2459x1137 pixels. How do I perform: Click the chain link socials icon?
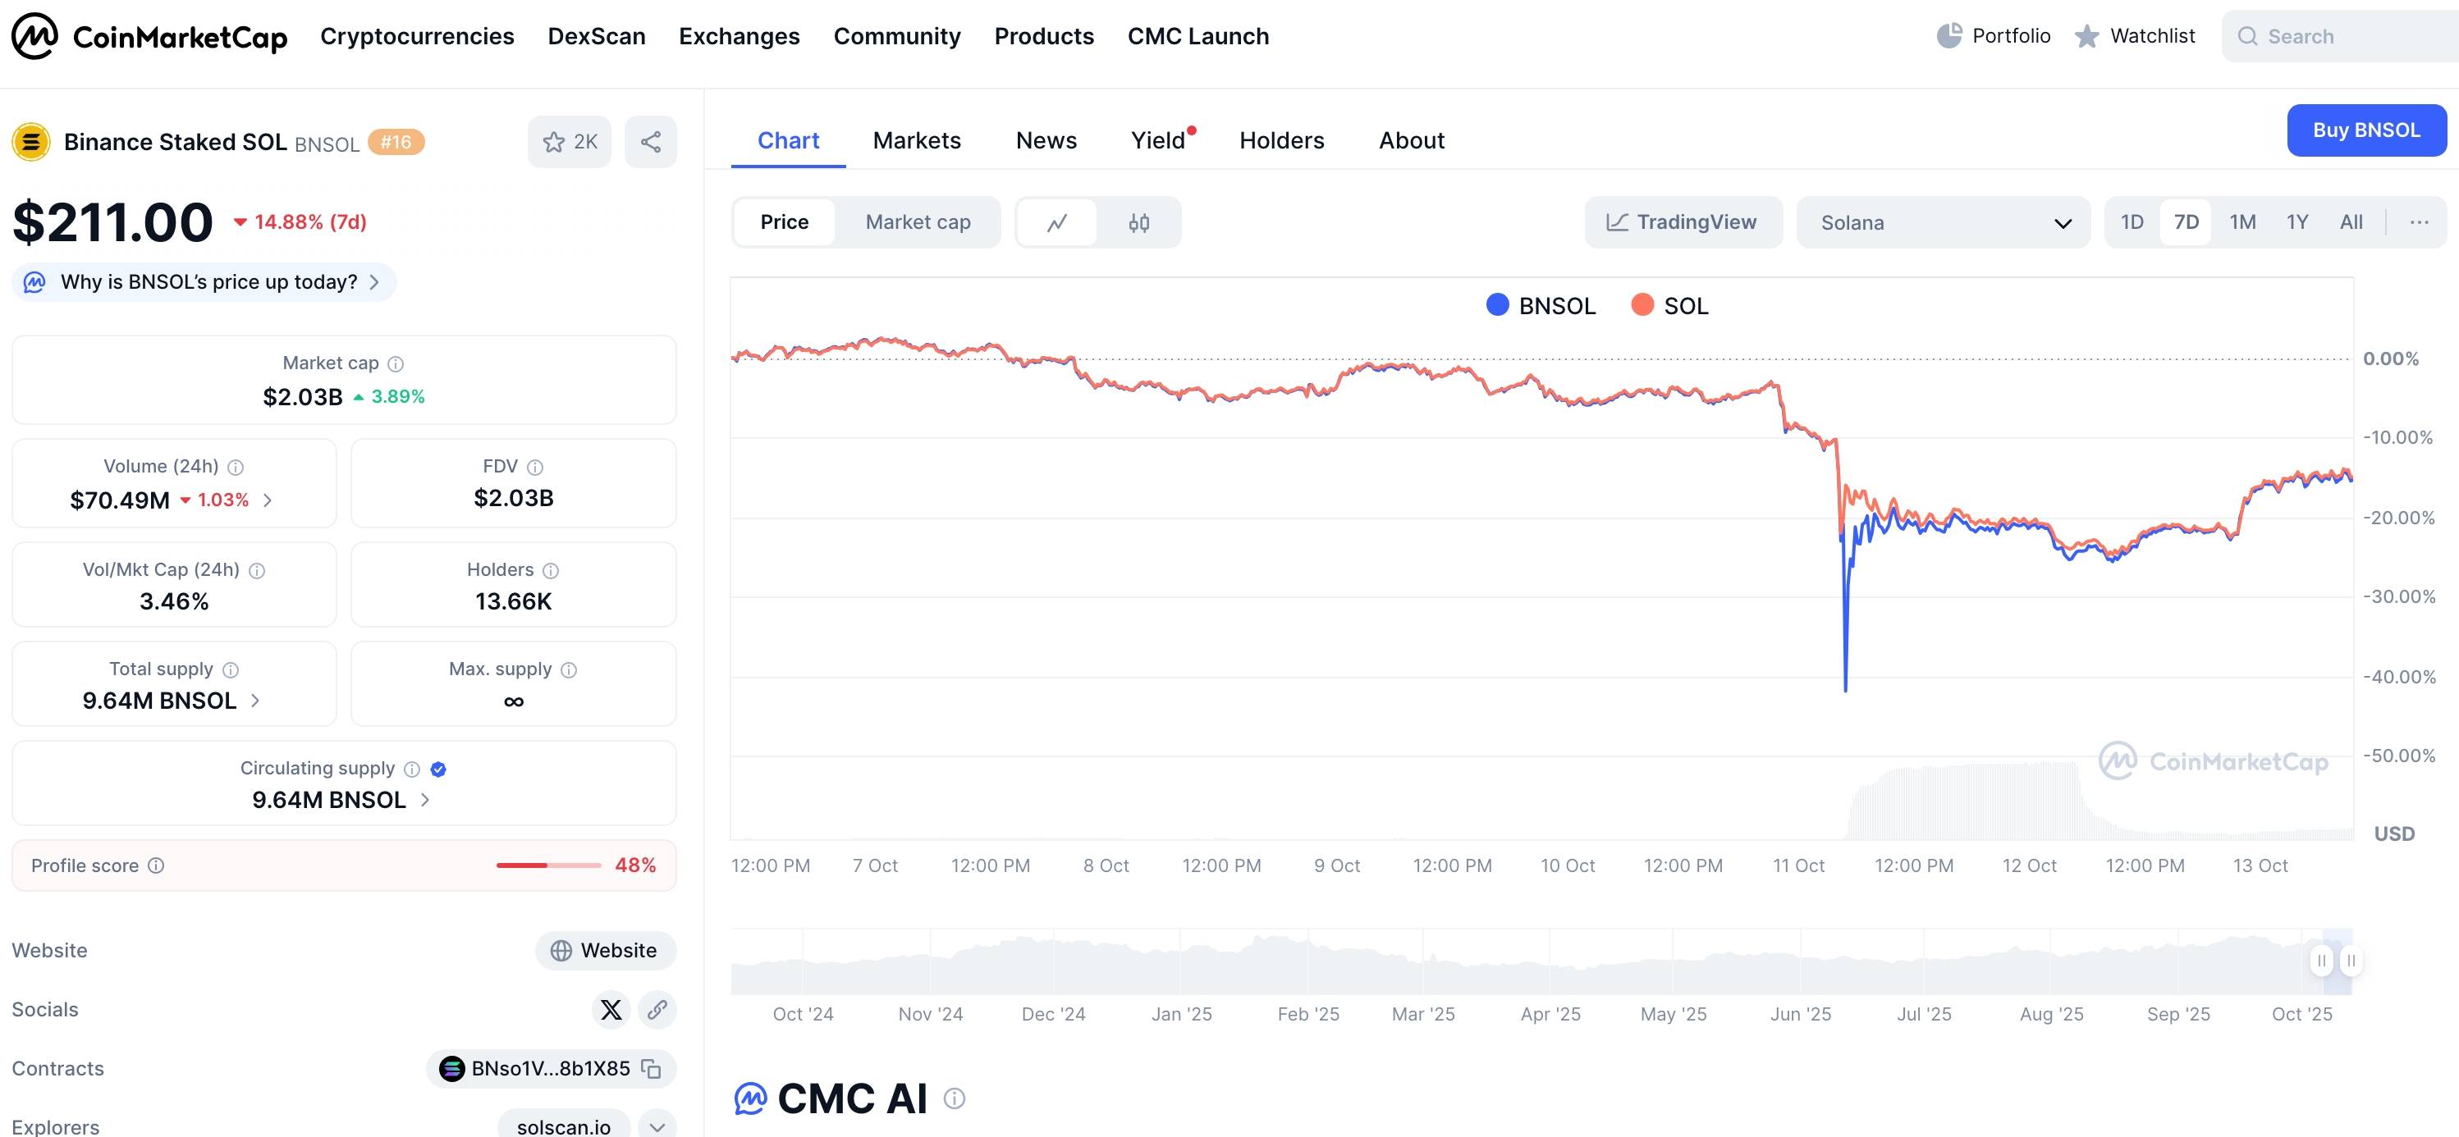[657, 1009]
